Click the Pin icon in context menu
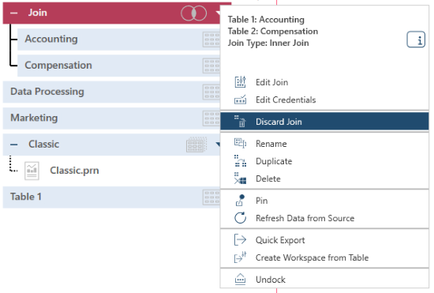434x293 pixels. pyautogui.click(x=240, y=201)
